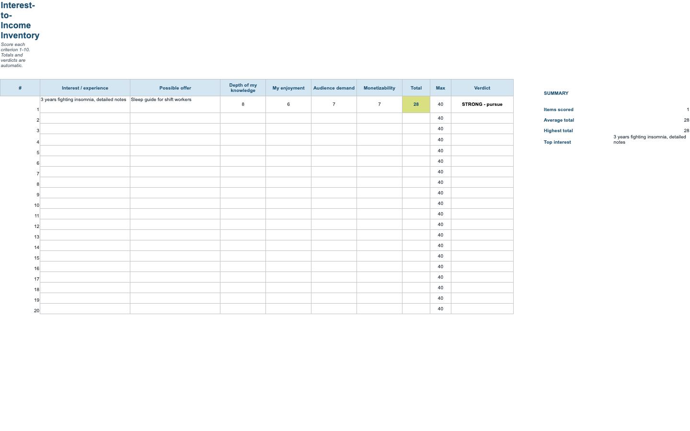Select row number 7 cell
Image resolution: width=690 pixels, height=431 pixels.
tap(20, 172)
